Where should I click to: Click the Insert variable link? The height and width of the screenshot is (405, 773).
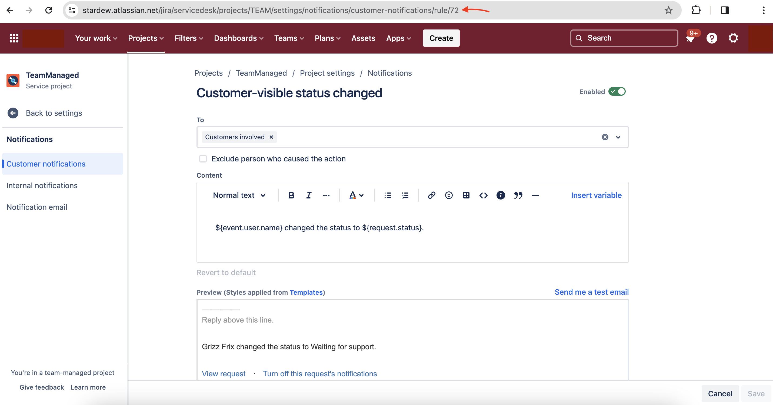point(596,195)
